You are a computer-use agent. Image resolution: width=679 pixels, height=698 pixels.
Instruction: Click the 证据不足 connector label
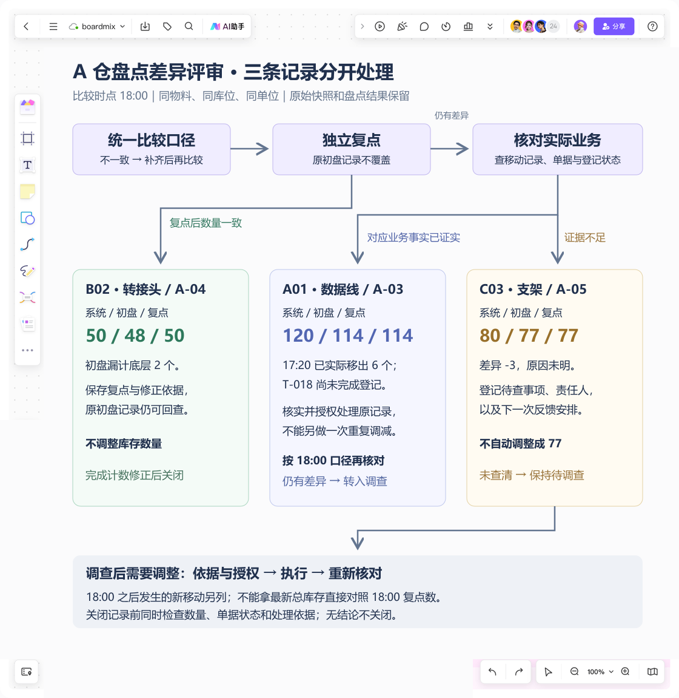click(585, 238)
